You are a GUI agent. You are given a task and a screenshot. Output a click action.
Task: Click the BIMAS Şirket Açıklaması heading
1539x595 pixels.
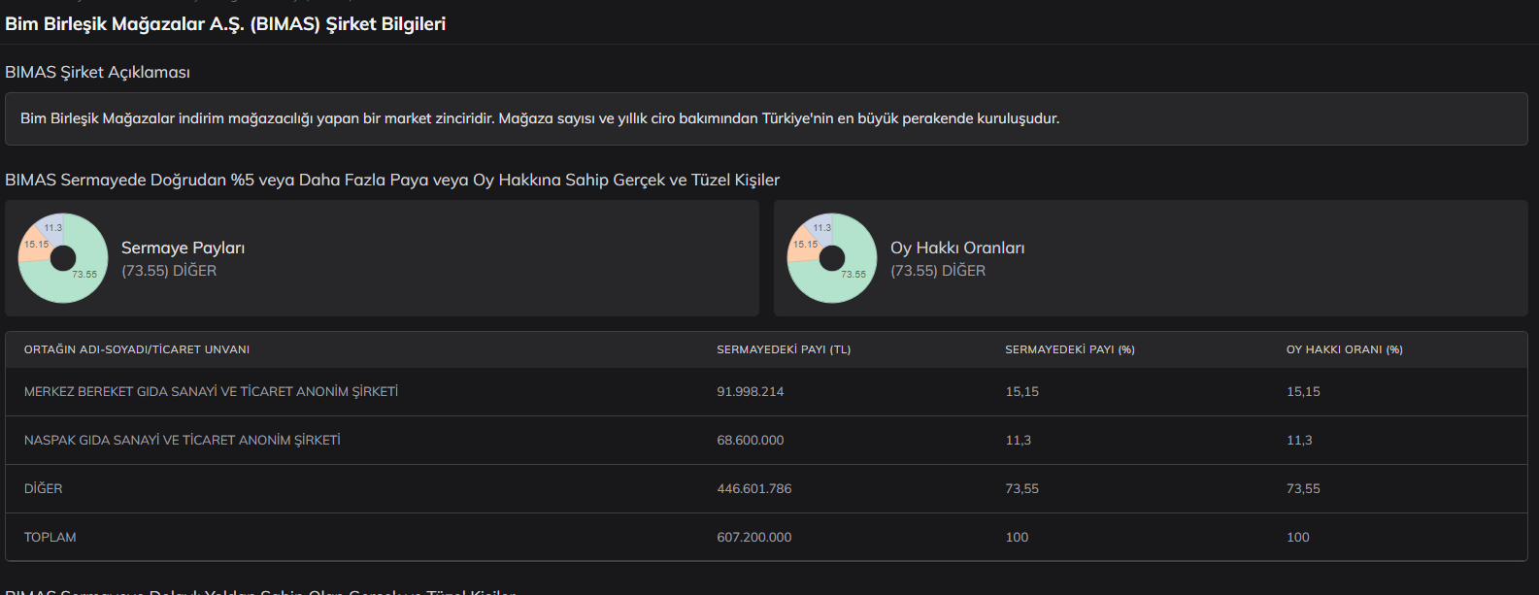pos(97,73)
